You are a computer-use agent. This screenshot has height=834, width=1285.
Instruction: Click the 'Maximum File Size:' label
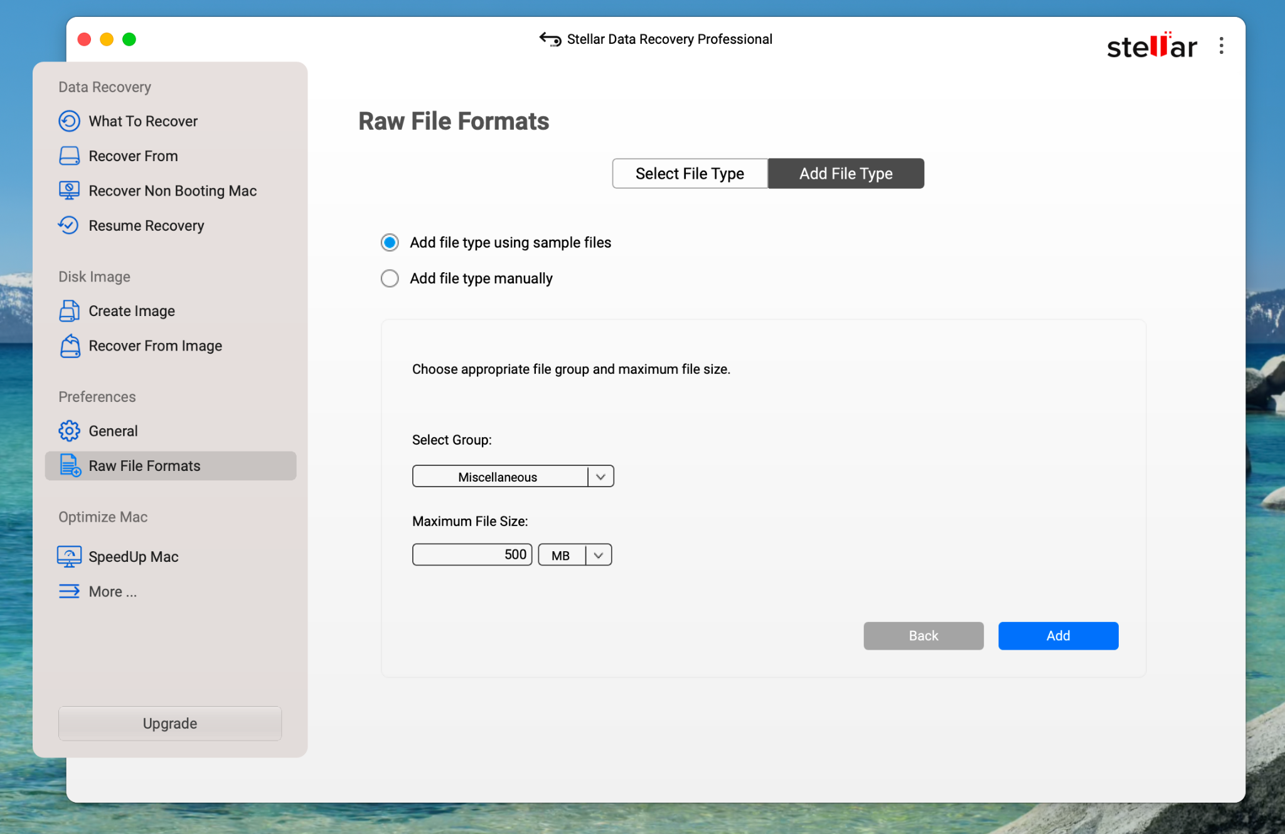pyautogui.click(x=470, y=522)
